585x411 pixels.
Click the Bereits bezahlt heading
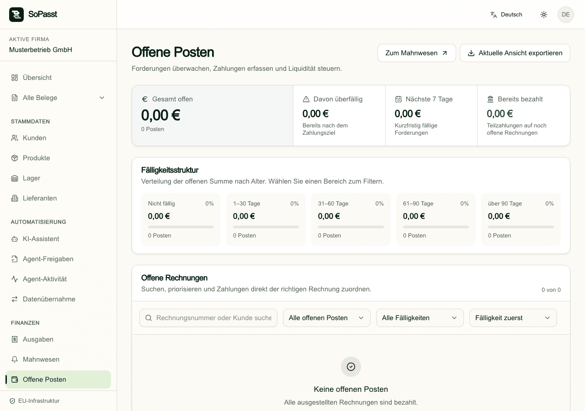coord(520,99)
